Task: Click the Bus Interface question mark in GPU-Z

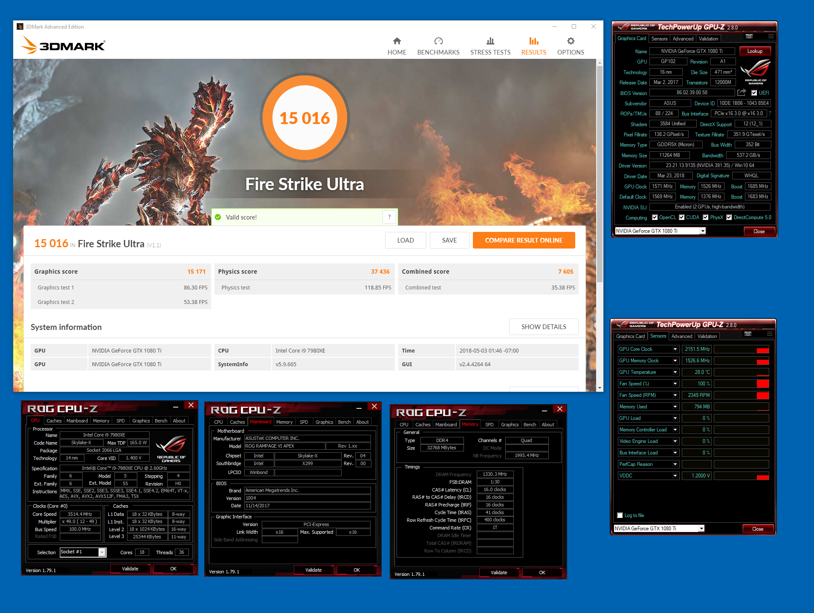Action: [770, 113]
